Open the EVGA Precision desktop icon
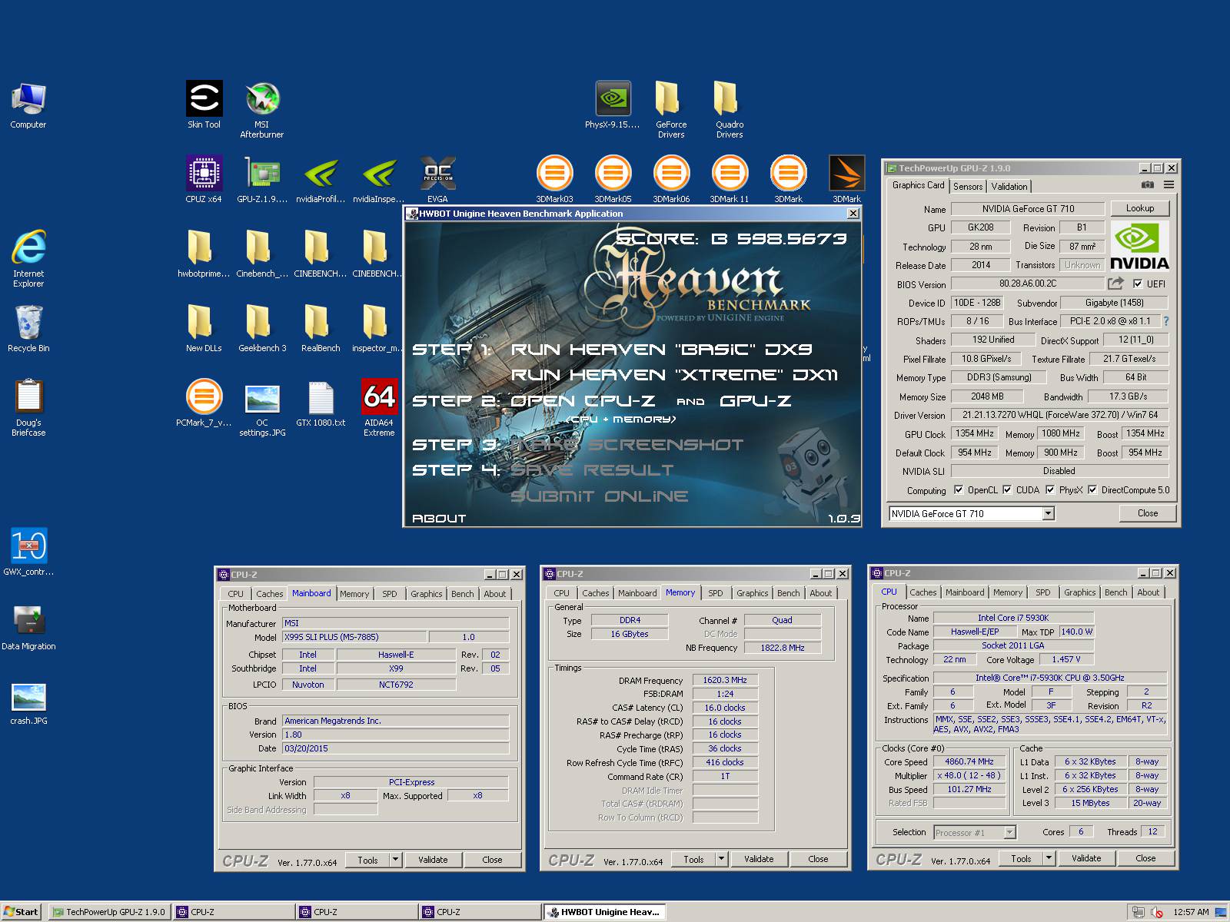The width and height of the screenshot is (1230, 922). tap(437, 179)
